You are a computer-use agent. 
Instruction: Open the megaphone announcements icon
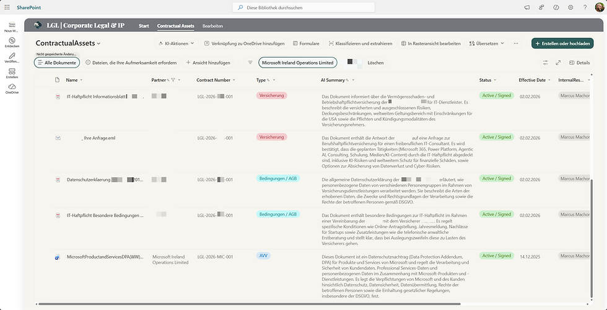coord(527,7)
